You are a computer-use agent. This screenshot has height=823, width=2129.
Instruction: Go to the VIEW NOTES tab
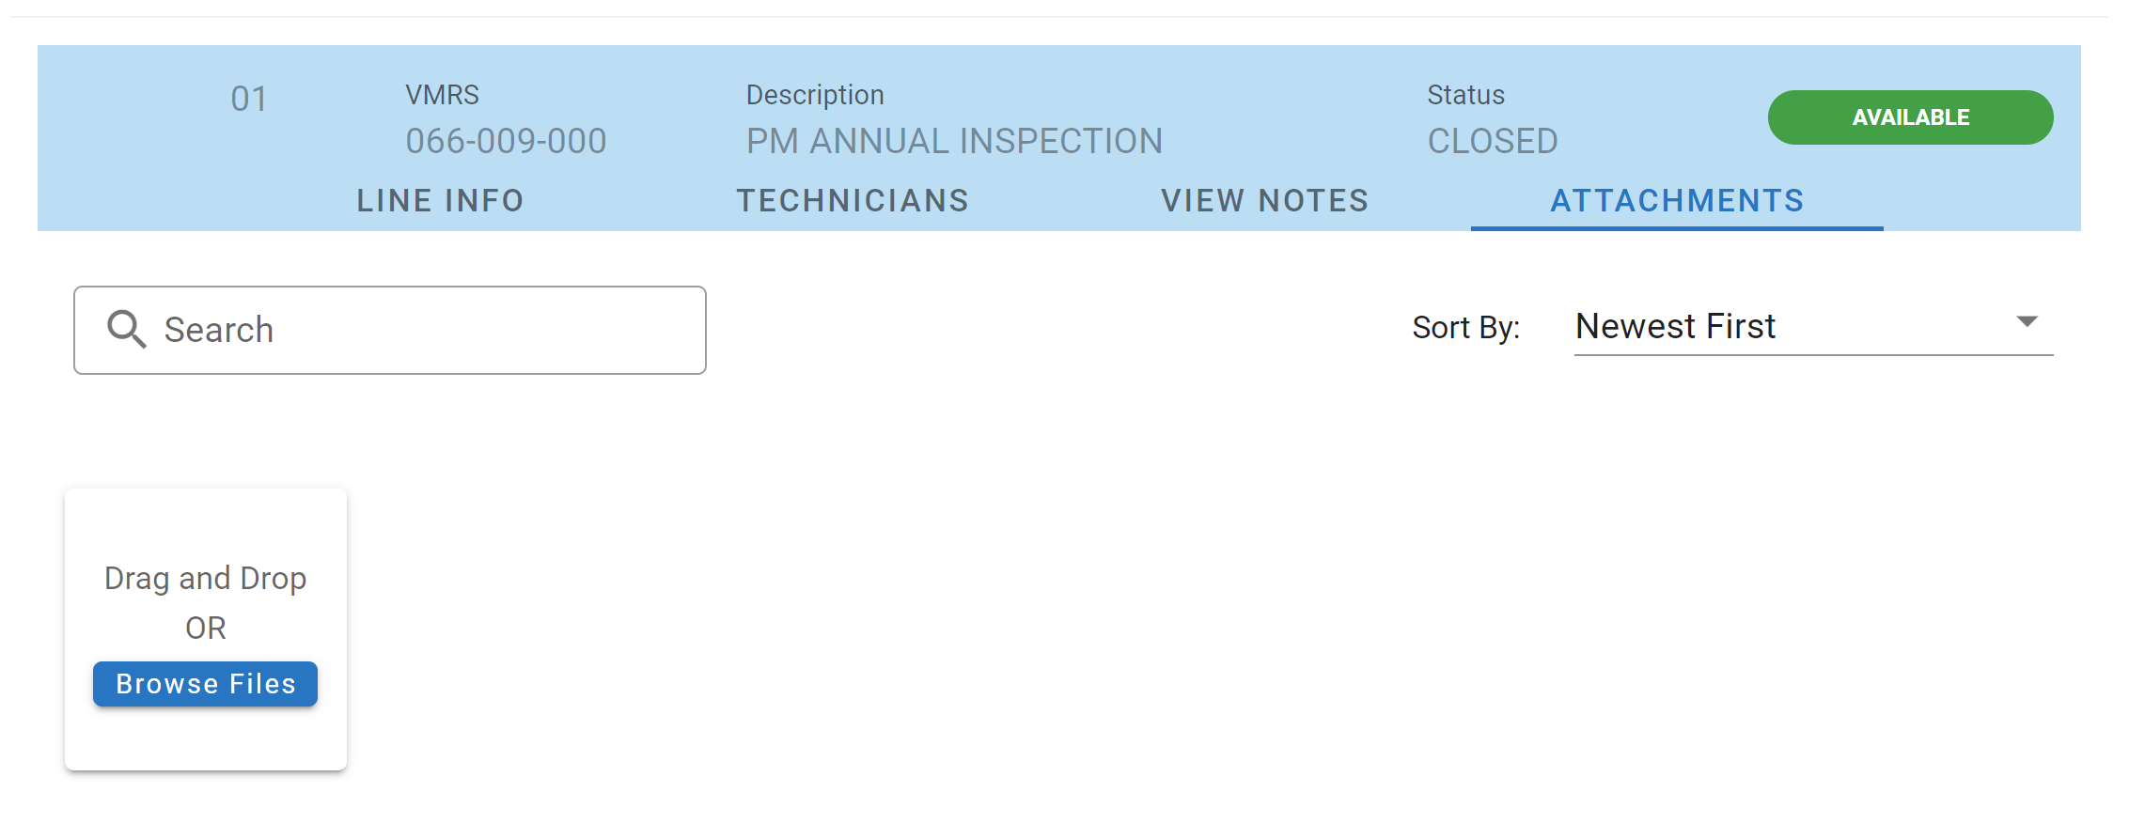pyautogui.click(x=1264, y=200)
